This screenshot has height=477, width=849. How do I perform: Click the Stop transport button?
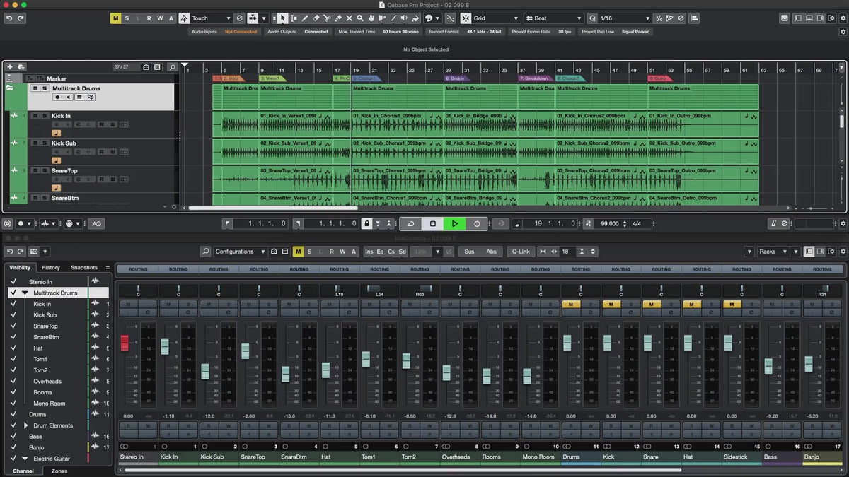(x=433, y=223)
